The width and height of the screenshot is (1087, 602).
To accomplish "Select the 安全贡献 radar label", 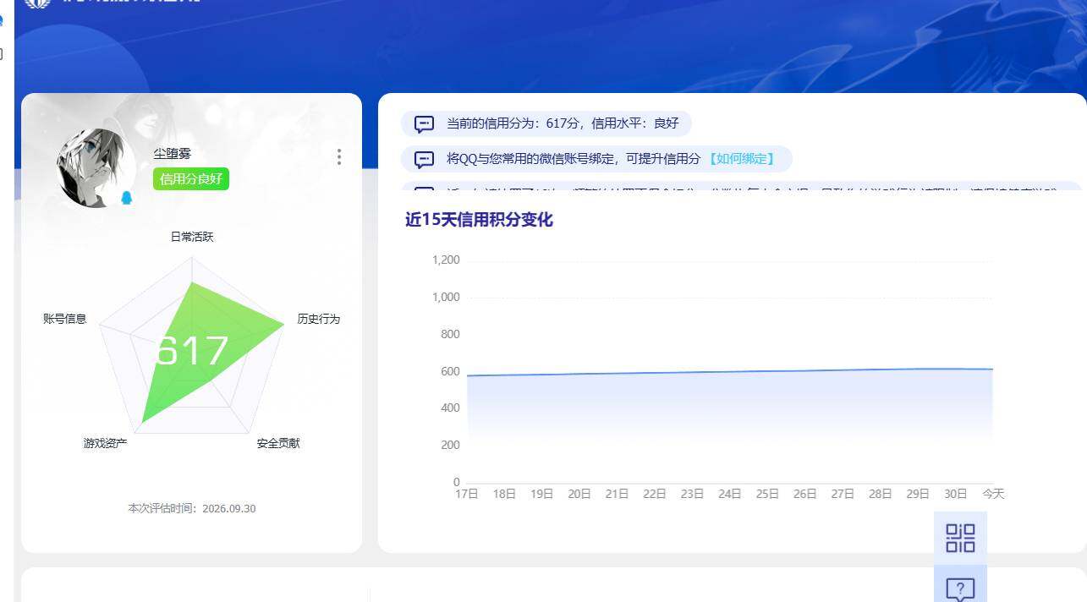I will pyautogui.click(x=278, y=443).
